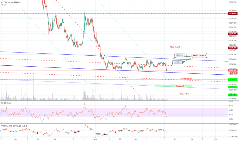This screenshot has height=141, width=239.
Task: Click the green price tag on Support 2 line
Action: click(x=233, y=95)
